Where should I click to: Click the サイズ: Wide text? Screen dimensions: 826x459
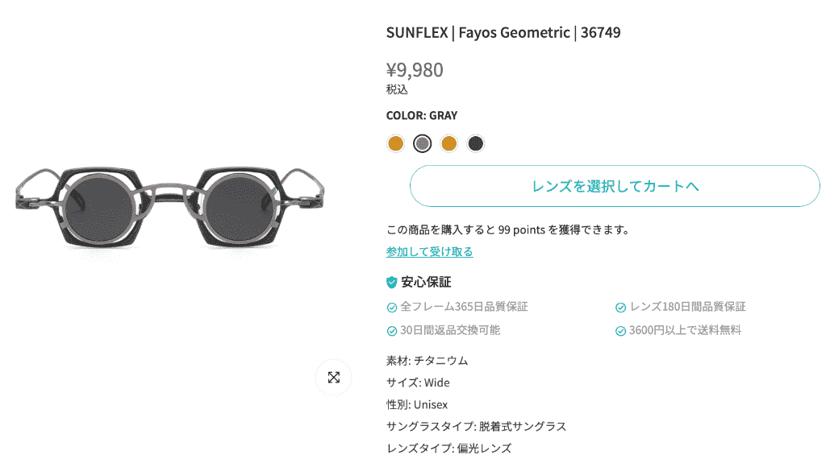(x=418, y=382)
